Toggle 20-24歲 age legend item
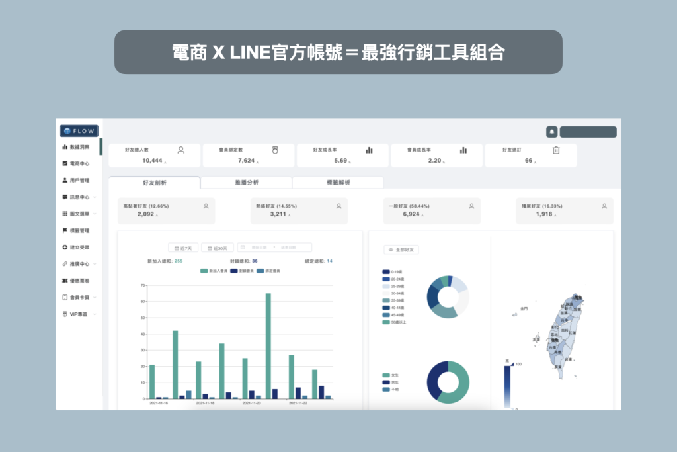 click(393, 279)
